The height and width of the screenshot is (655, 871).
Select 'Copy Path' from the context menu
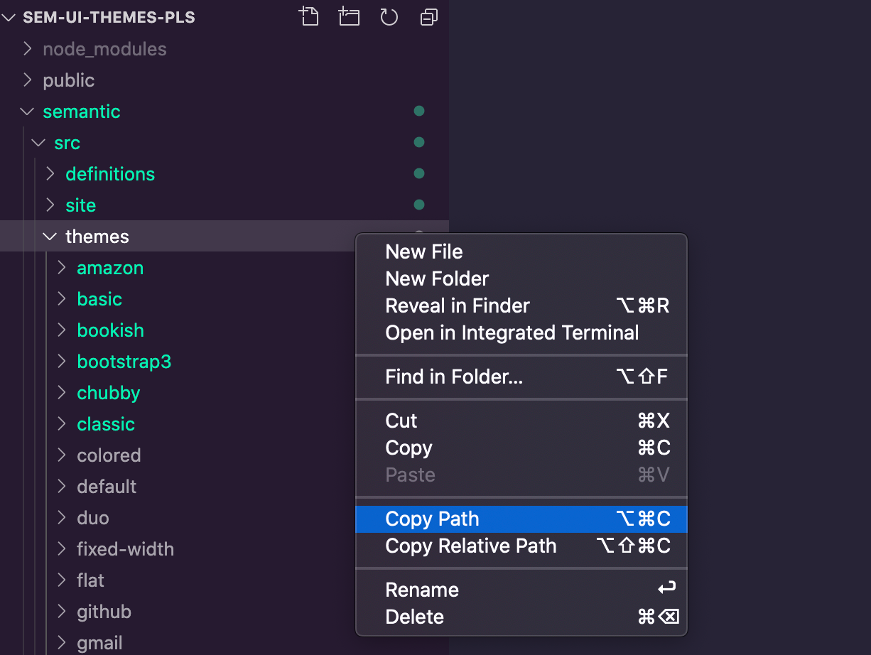[x=431, y=519]
